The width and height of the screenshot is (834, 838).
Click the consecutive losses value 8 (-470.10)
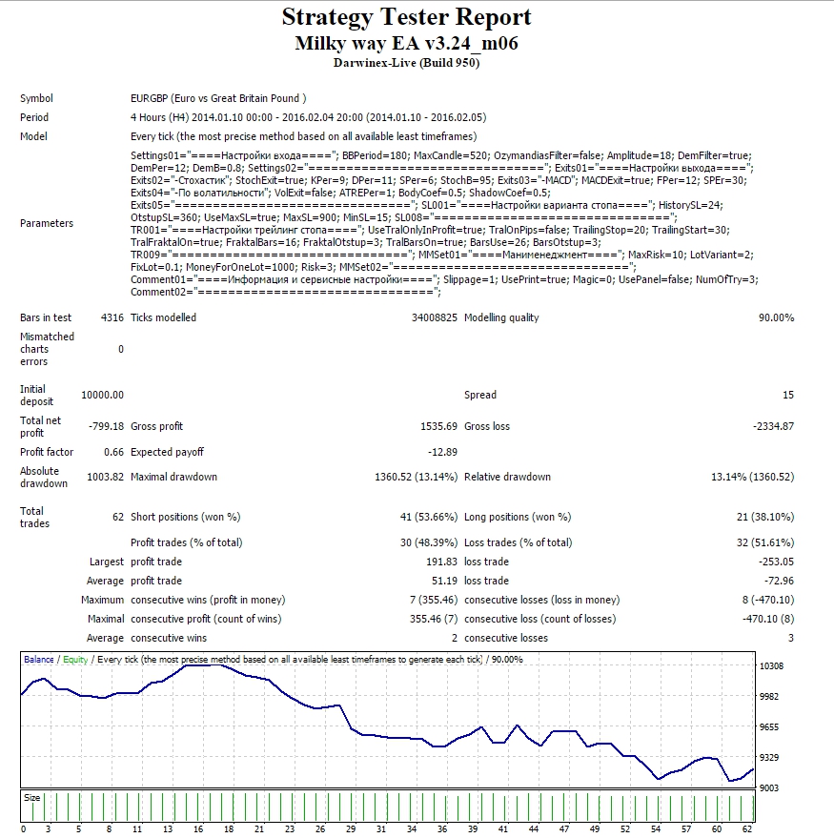click(767, 600)
